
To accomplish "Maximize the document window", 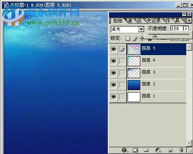I will click(185, 5).
